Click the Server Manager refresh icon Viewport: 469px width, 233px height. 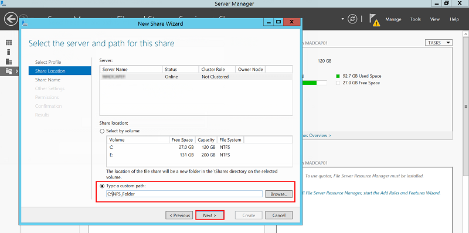pos(353,19)
